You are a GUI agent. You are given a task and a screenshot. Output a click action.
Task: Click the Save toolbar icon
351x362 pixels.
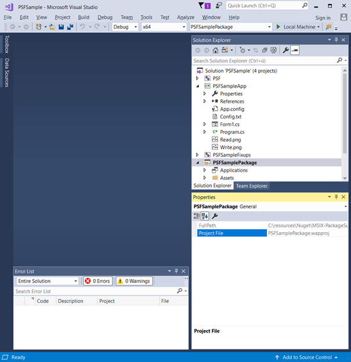(x=61, y=27)
